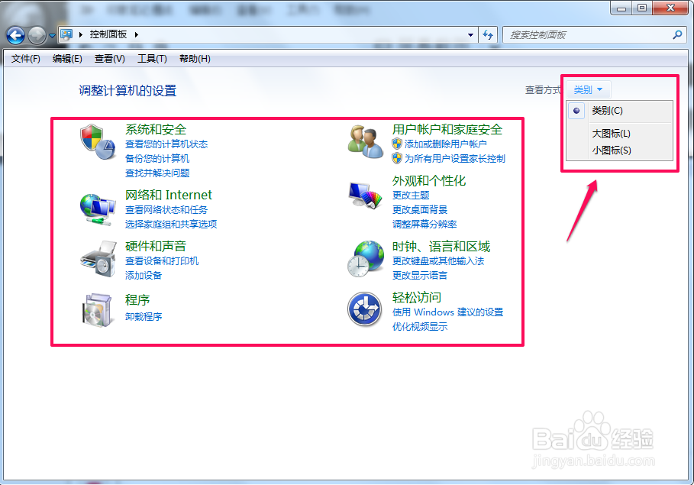Open the 硬件和声音 heading link
This screenshot has width=694, height=485.
click(x=156, y=246)
